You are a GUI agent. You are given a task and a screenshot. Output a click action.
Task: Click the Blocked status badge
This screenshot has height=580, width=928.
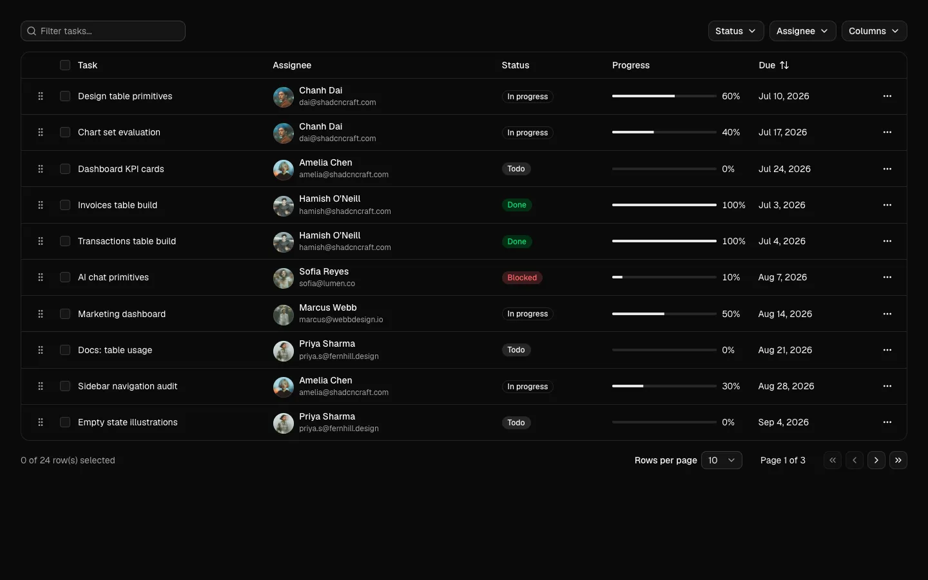[522, 278]
